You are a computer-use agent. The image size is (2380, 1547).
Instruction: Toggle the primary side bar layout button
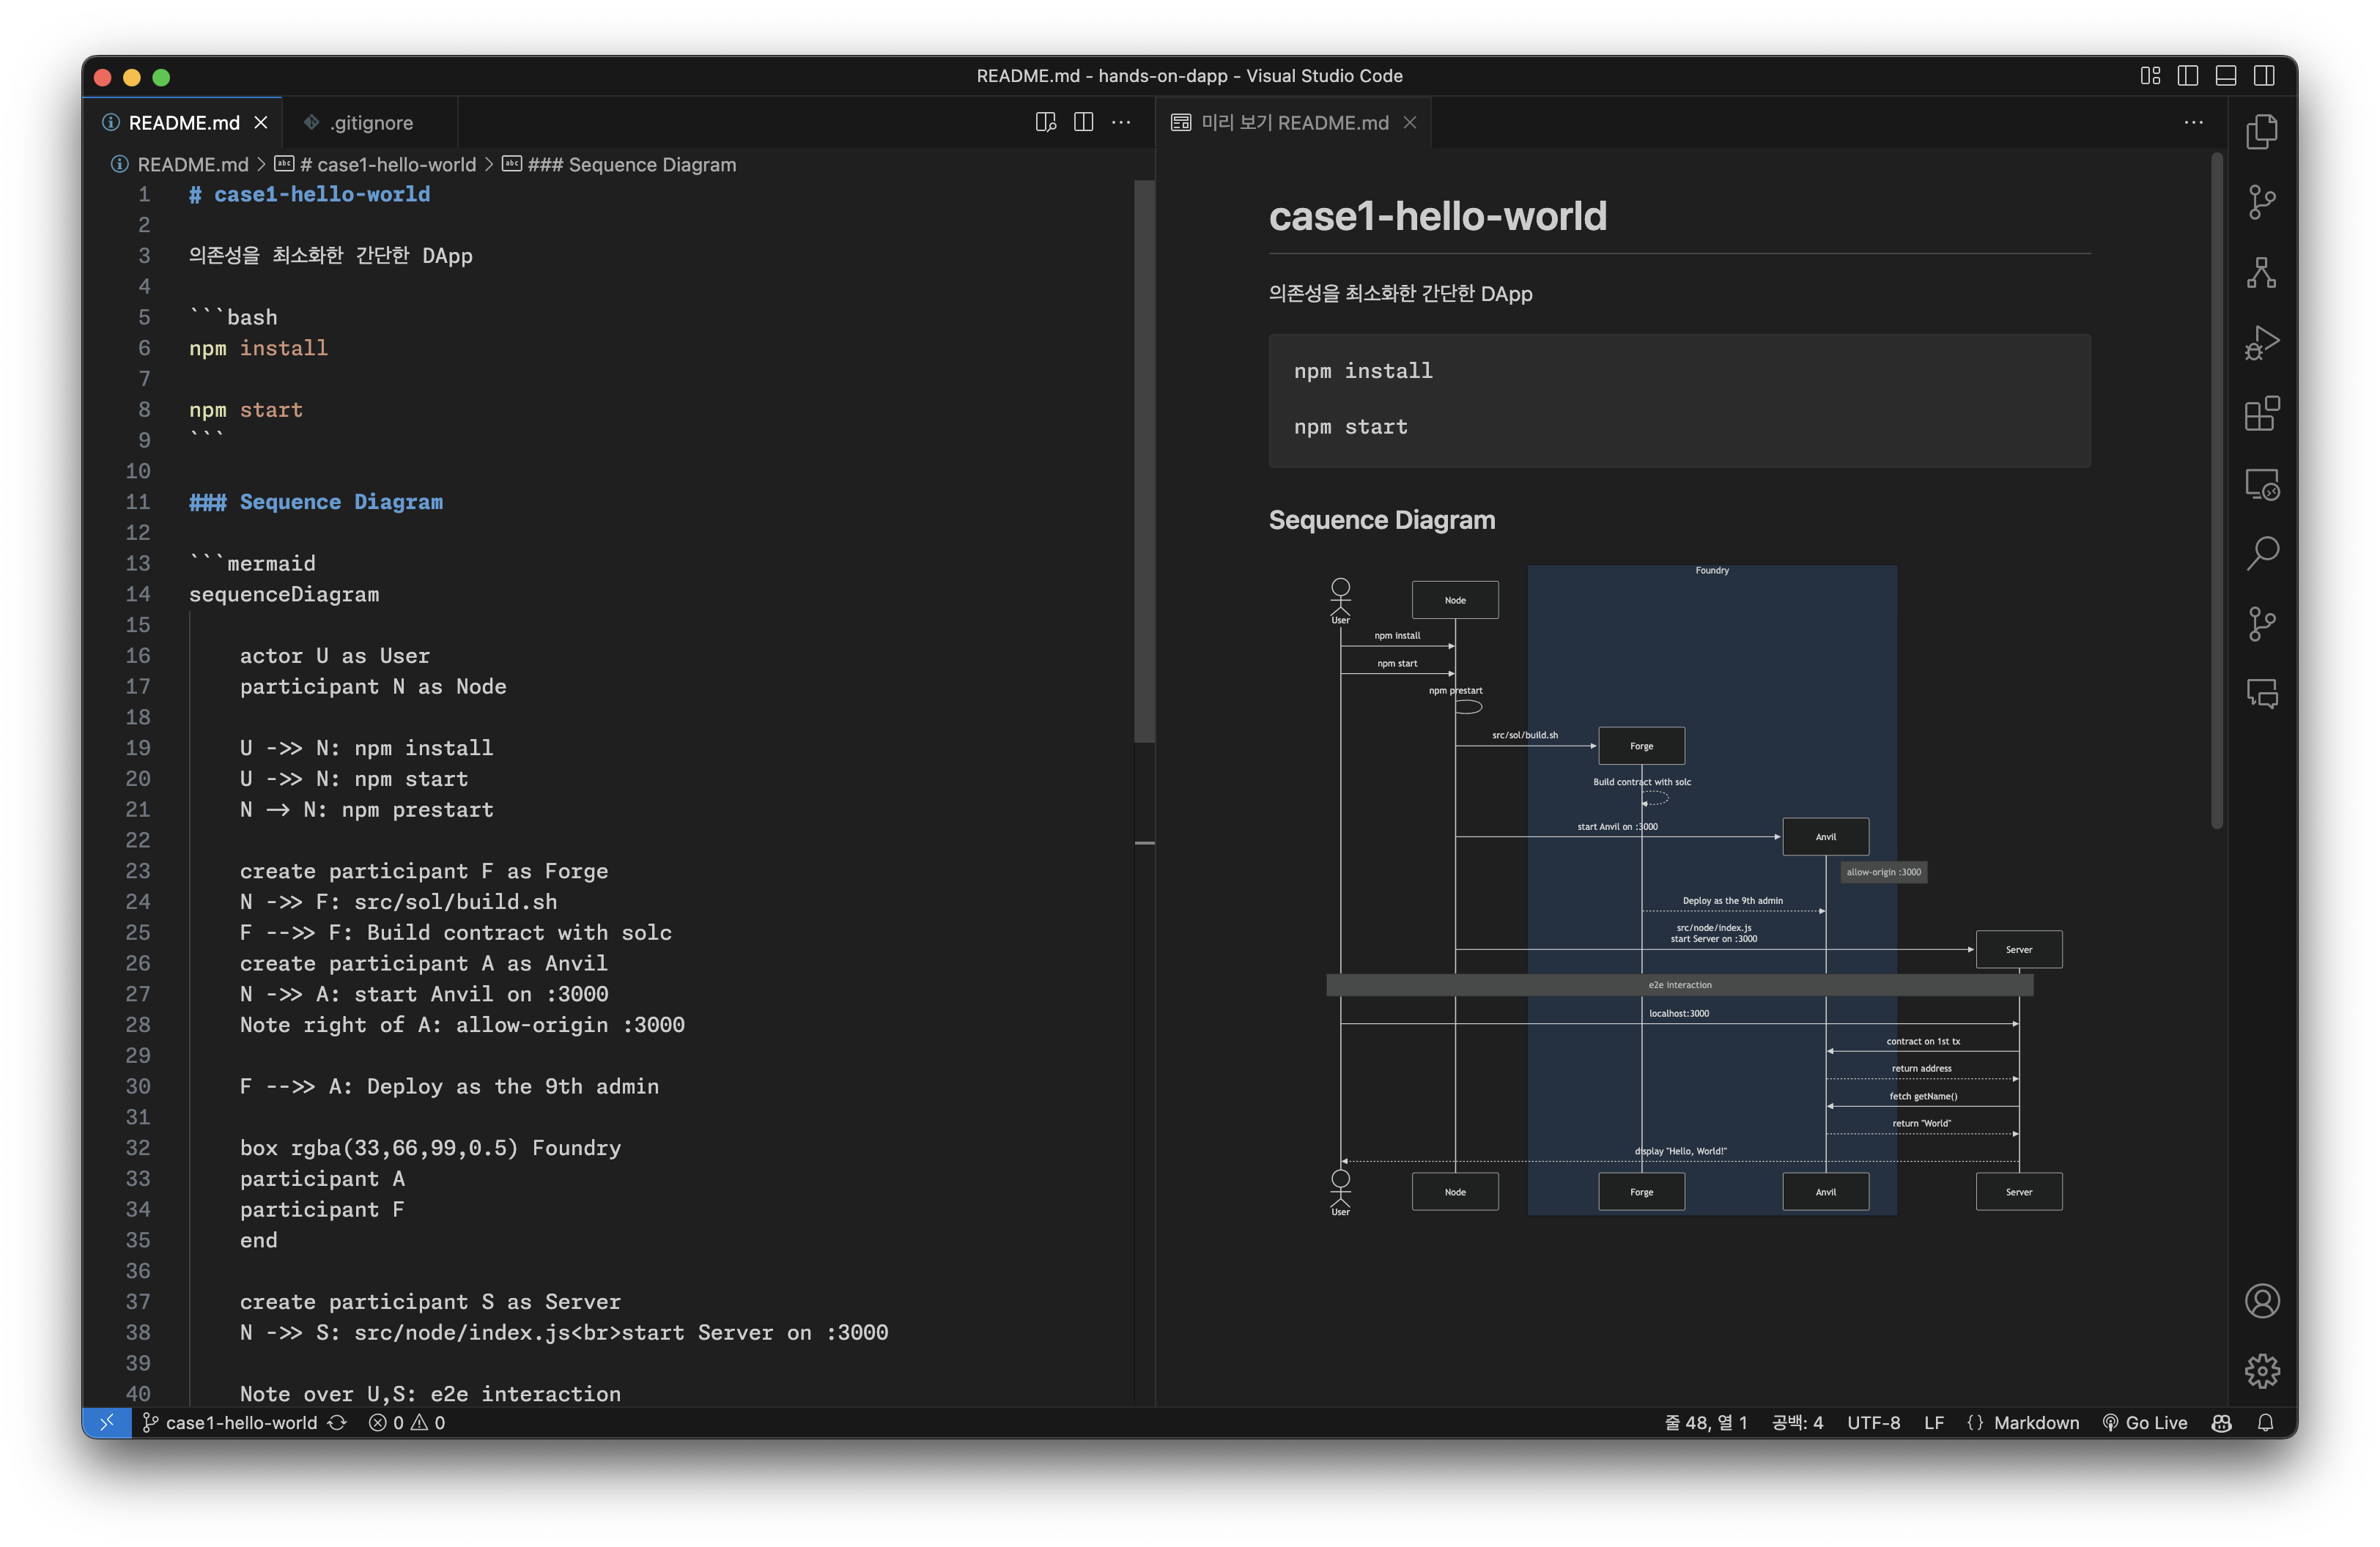(x=2187, y=76)
